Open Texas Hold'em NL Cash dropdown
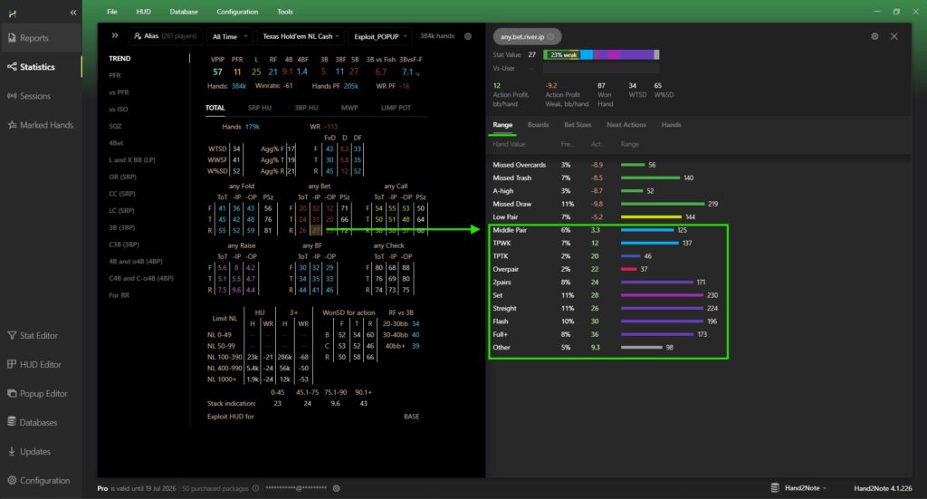 click(x=301, y=36)
